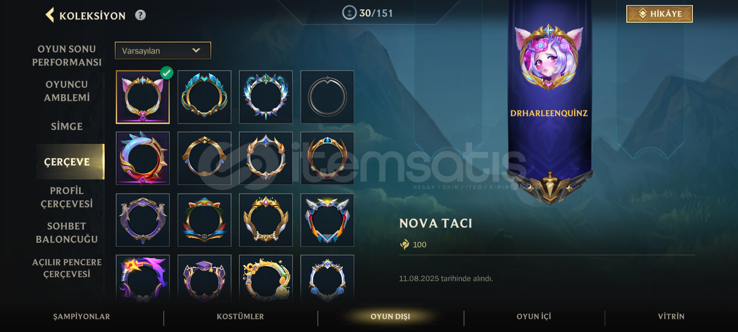Pick the plain grey ring frame

pos(327,97)
